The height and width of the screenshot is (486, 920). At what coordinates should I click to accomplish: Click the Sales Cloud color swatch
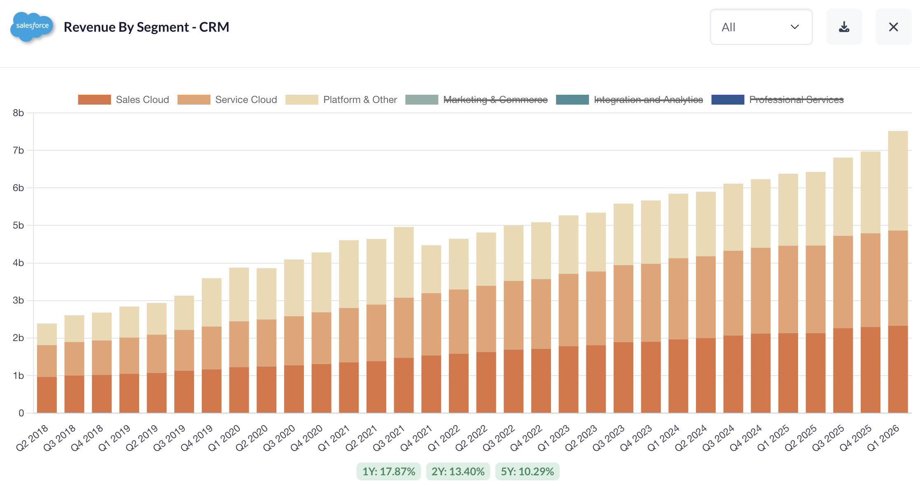[94, 100]
